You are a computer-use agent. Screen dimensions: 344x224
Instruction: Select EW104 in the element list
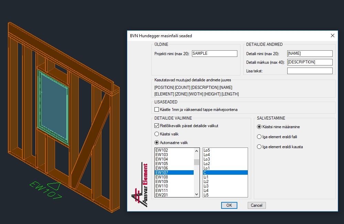(x=174, y=159)
